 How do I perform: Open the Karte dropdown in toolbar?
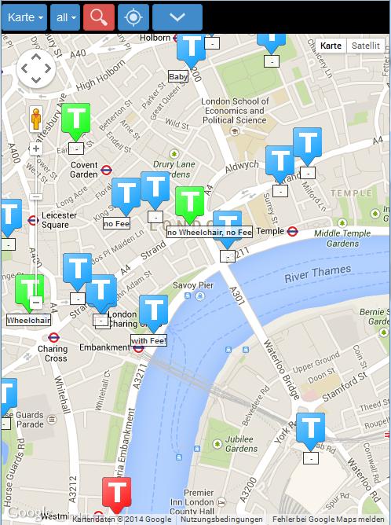pyautogui.click(x=24, y=17)
